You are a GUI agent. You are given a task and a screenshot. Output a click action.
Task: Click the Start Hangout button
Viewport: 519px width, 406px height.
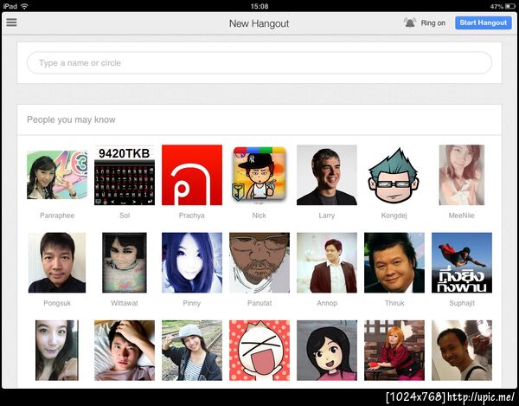click(483, 23)
